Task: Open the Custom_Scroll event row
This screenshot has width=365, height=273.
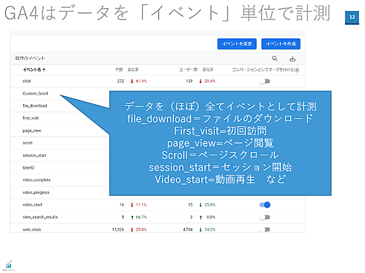Action: (x=35, y=94)
